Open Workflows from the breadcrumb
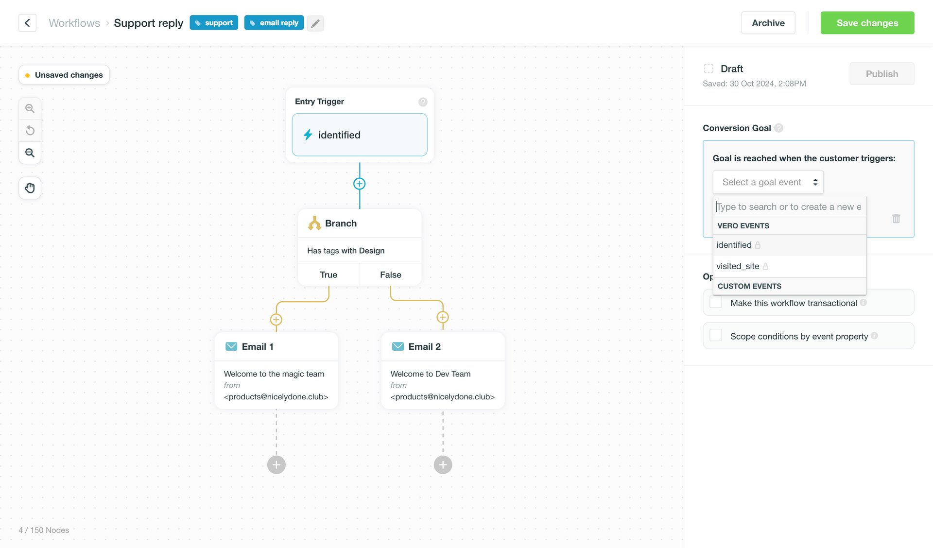The height and width of the screenshot is (548, 933). pos(74,22)
